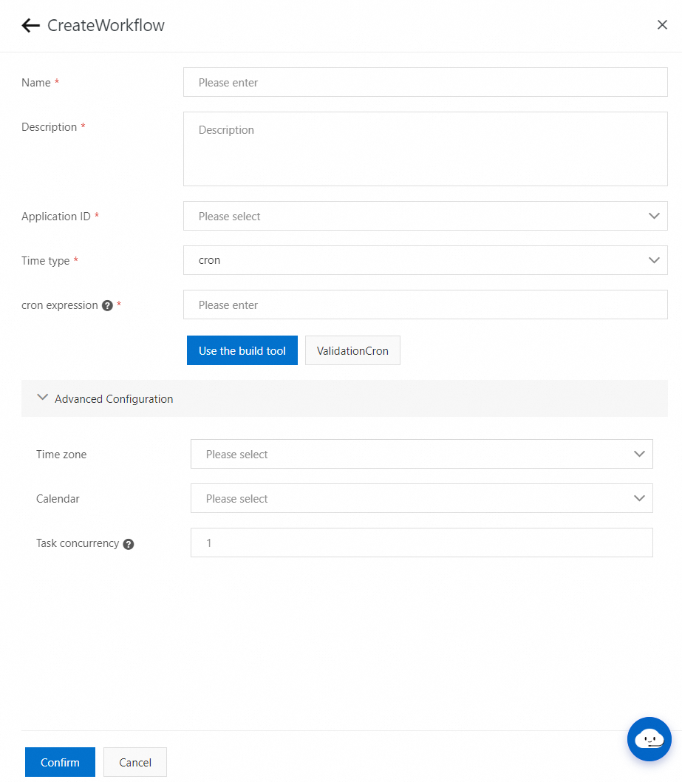Image resolution: width=682 pixels, height=782 pixels.
Task: Click the Application ID dropdown arrow
Action: [653, 216]
